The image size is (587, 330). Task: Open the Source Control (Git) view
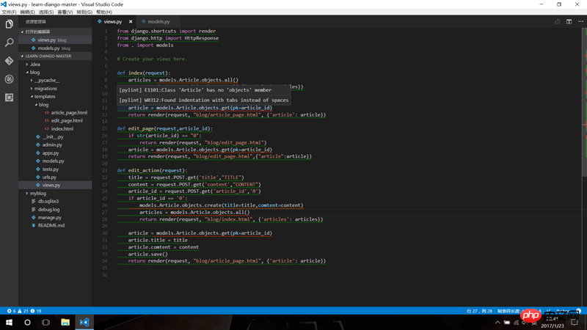(x=9, y=61)
